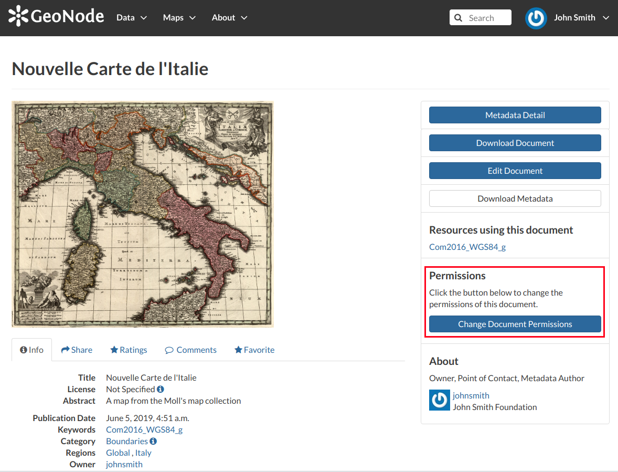The height and width of the screenshot is (472, 618).
Task: Open the Boundaries category link
Action: 127,441
